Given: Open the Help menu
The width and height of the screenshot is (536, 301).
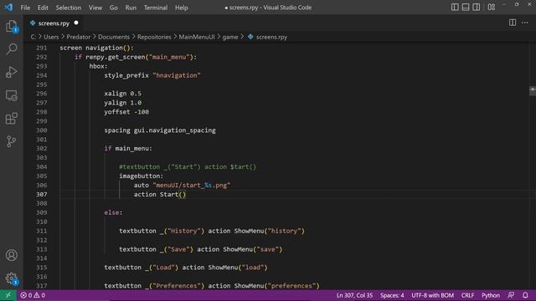Looking at the screenshot, I should 182,8.
